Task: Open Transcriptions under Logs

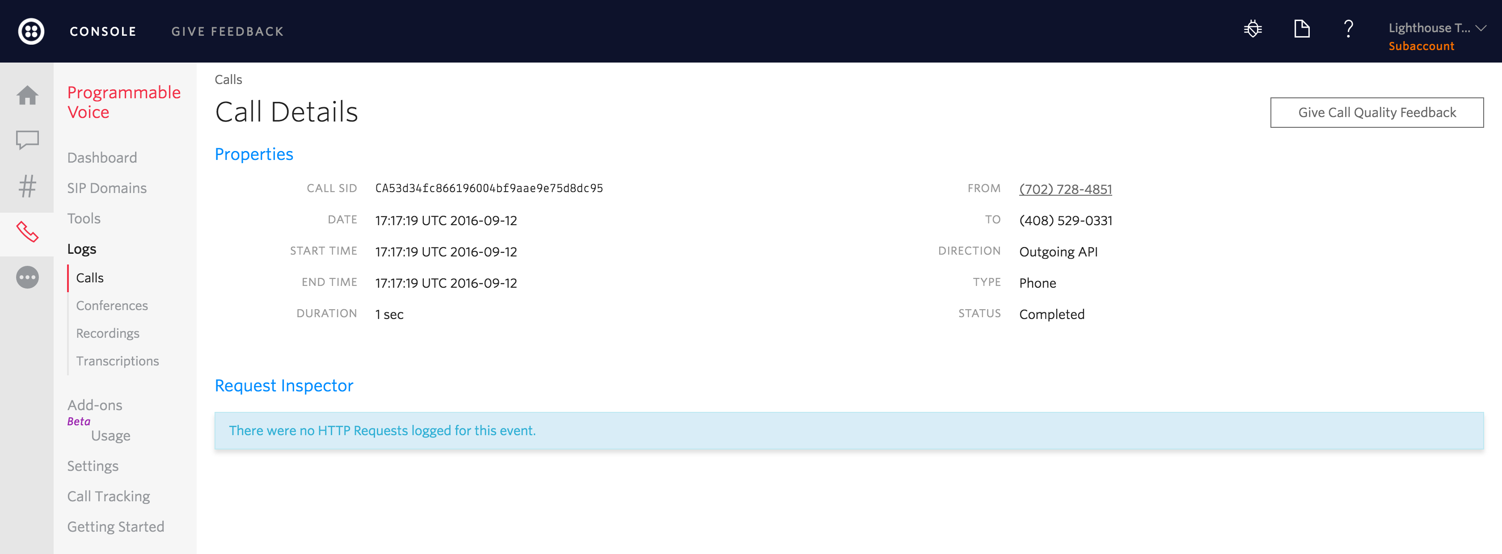Action: click(x=117, y=361)
